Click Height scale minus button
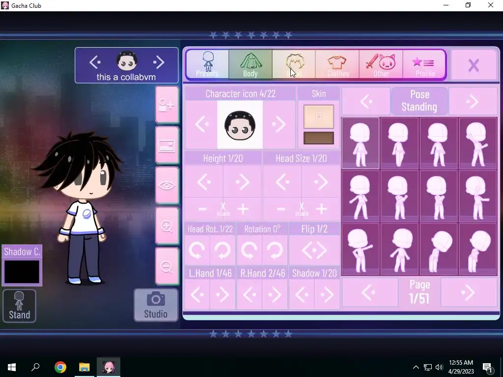Screen dimensions: 503x377 (x=202, y=209)
